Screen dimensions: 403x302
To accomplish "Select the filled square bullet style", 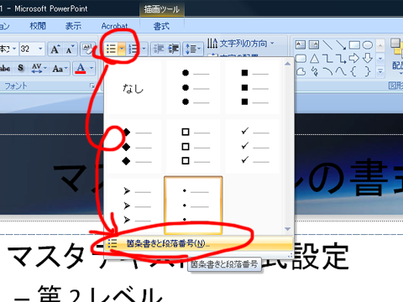I will 253,88.
